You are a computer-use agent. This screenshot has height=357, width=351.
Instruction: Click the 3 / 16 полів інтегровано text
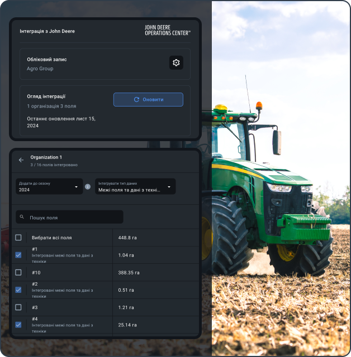coord(54,165)
